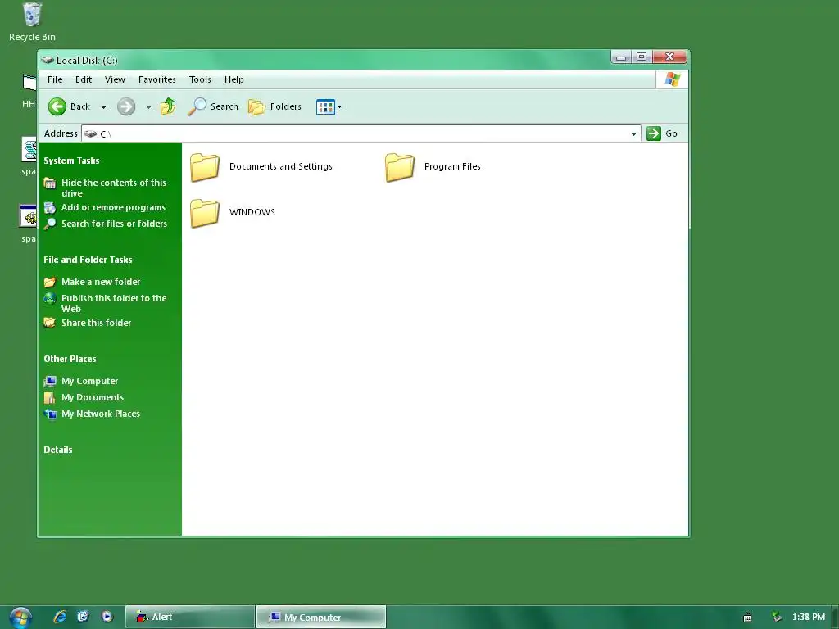Image resolution: width=839 pixels, height=629 pixels.
Task: Click Share this folder link
Action: pos(97,323)
